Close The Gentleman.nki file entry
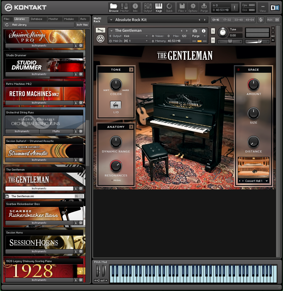This screenshot has width=283, height=291. [x=81, y=196]
